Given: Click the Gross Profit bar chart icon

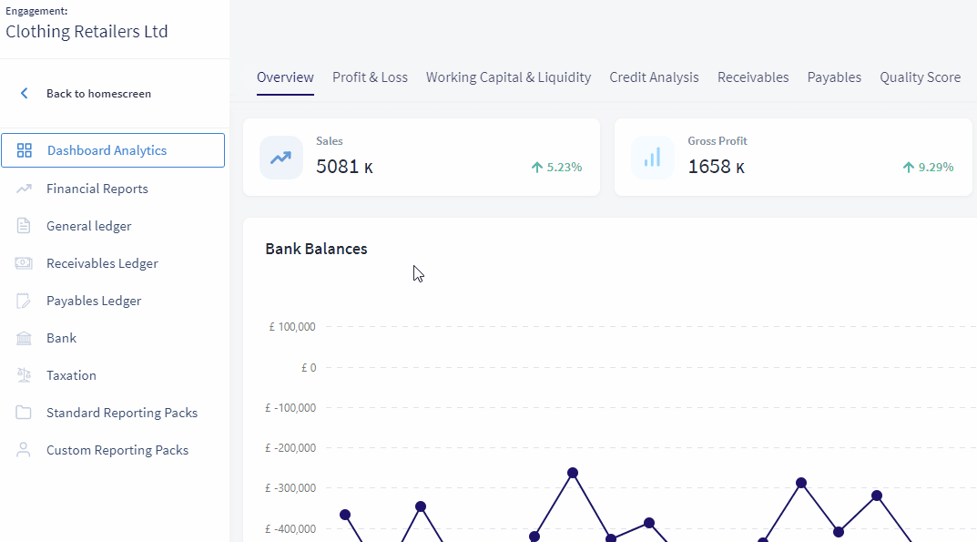Looking at the screenshot, I should pos(652,158).
